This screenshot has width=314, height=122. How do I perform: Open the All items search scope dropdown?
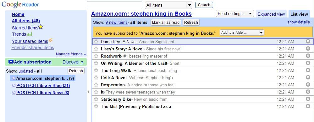tap(168, 5)
